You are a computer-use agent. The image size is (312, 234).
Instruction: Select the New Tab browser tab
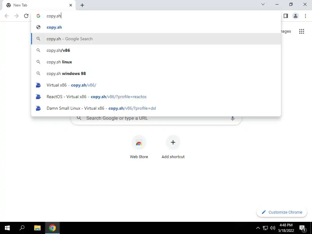(39, 5)
